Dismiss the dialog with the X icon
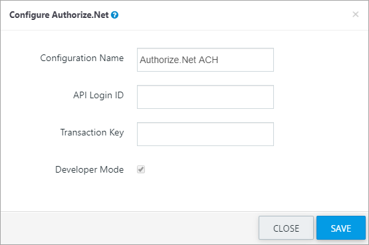 point(355,15)
